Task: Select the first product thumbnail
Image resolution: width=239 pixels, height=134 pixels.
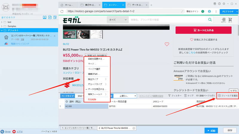Action: (69, 34)
